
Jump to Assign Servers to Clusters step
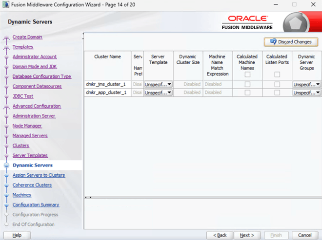coord(39,175)
